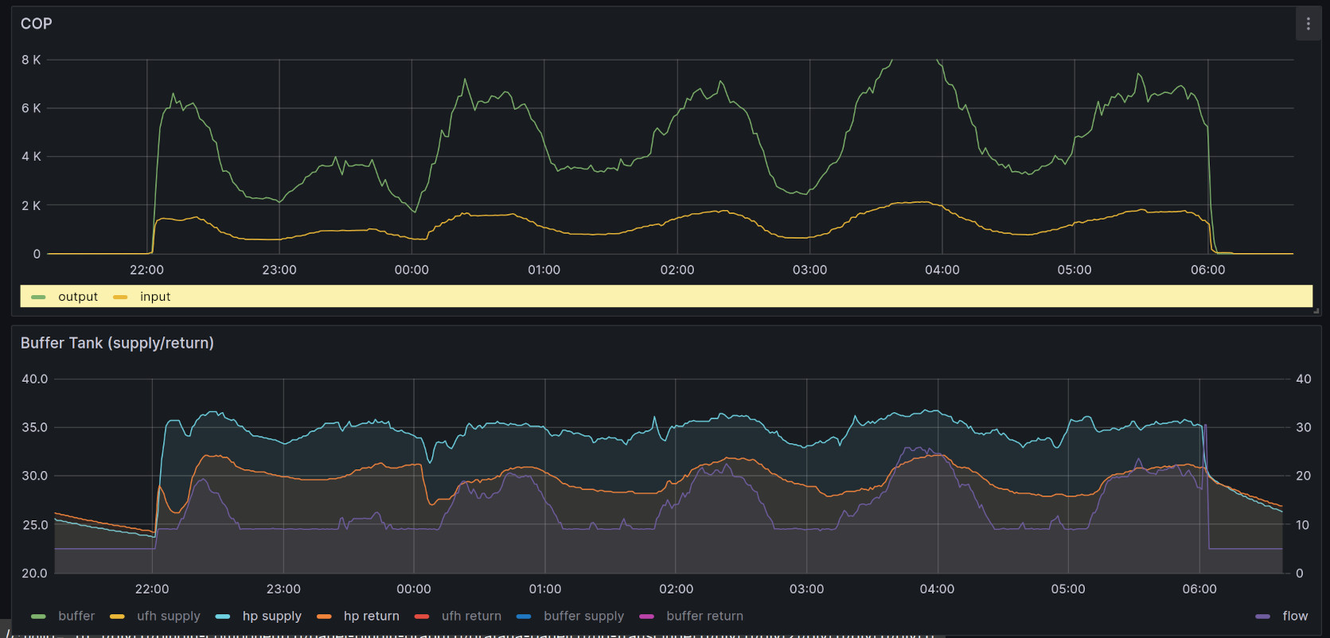Toggle the output series legend label
This screenshot has height=638, width=1330.
(x=78, y=297)
